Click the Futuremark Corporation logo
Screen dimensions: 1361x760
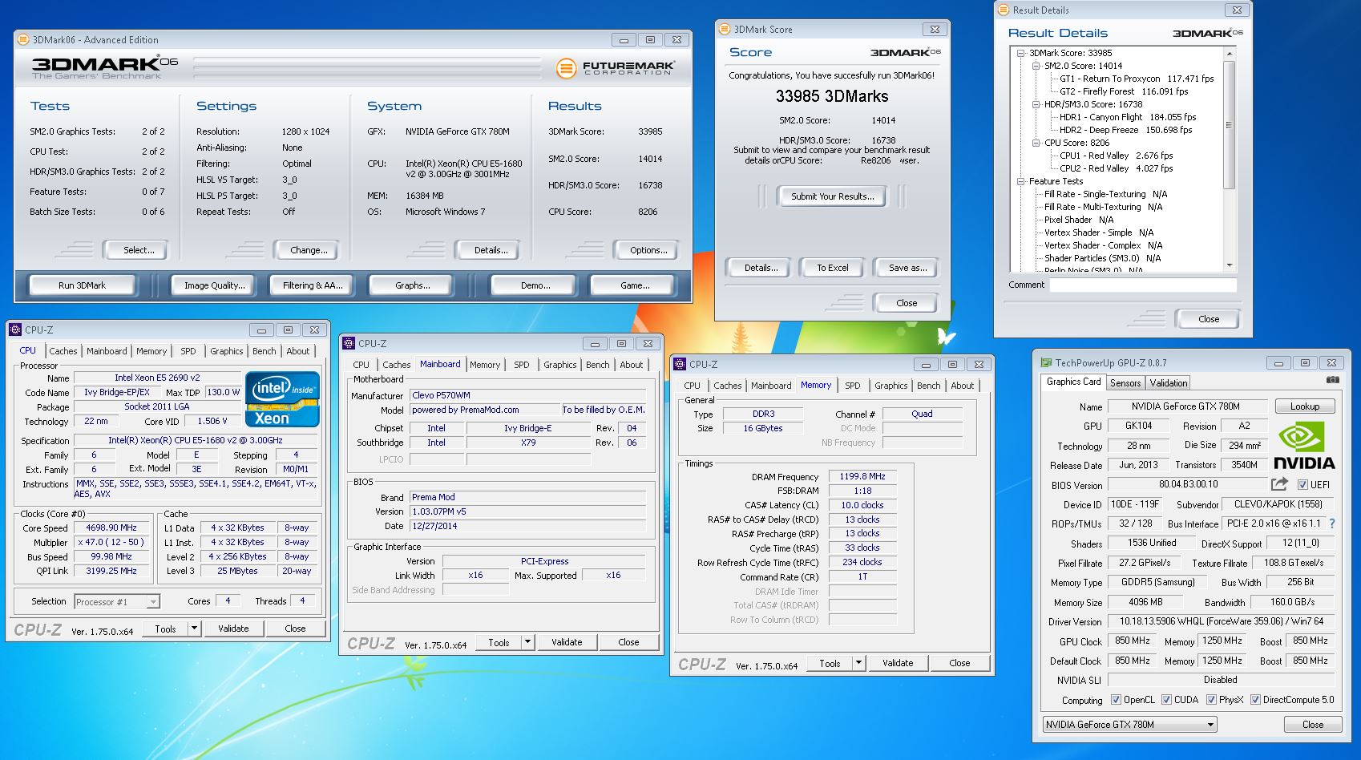(616, 69)
